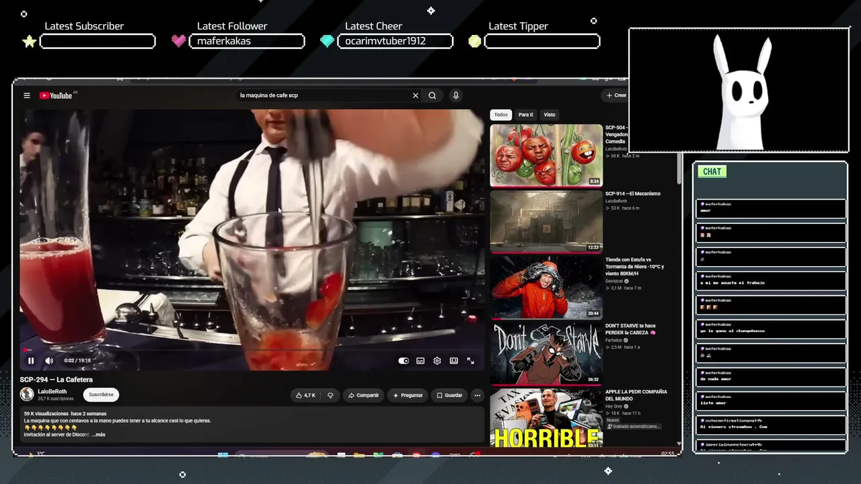Expand the description with ...más
Image resolution: width=861 pixels, height=484 pixels.
(x=98, y=435)
